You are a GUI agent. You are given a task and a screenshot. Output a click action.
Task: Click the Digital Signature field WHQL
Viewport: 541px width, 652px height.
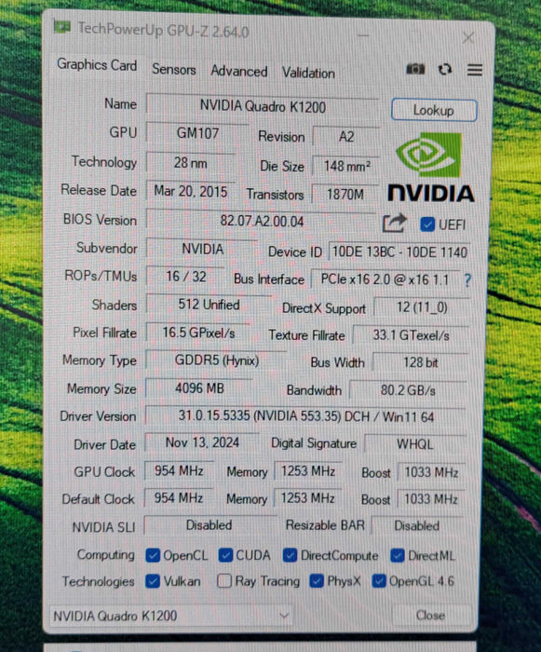414,444
